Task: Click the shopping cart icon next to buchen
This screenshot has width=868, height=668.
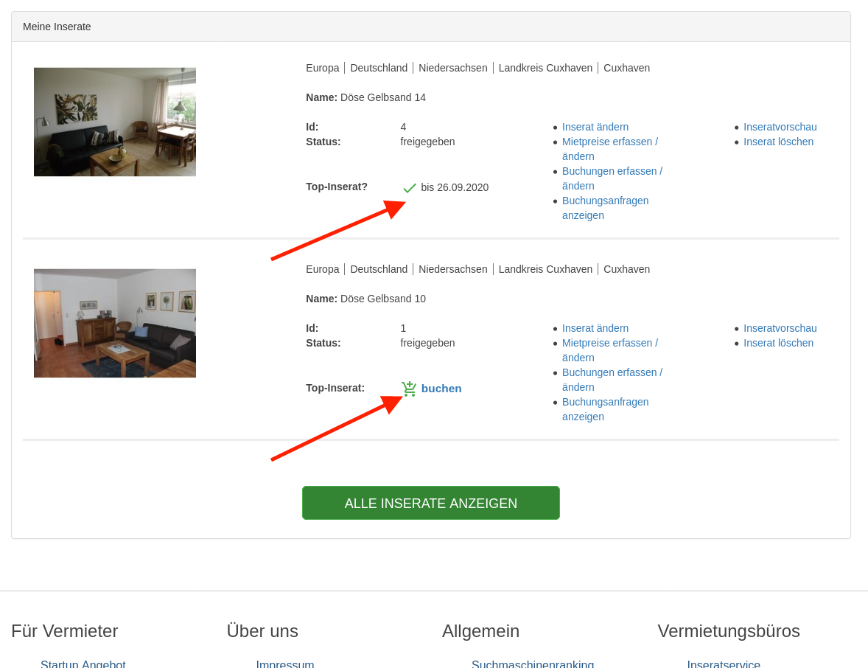Action: point(409,389)
